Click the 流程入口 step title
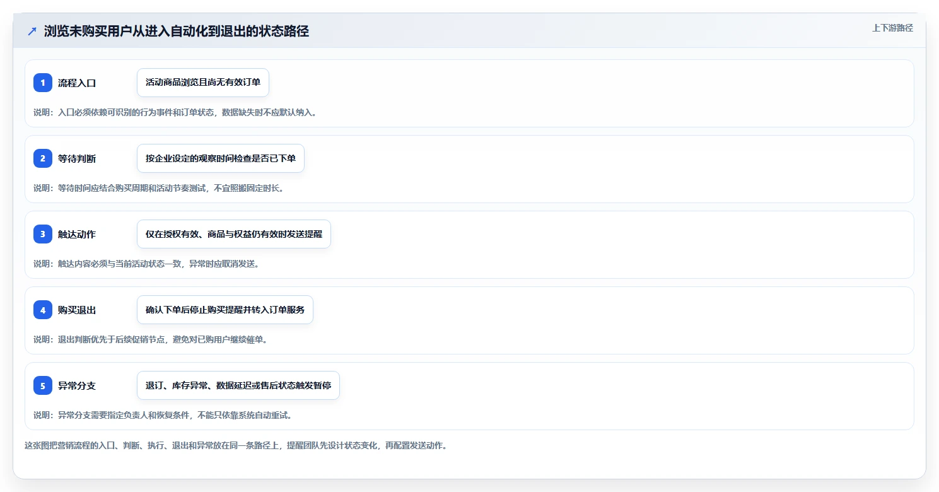 click(77, 83)
